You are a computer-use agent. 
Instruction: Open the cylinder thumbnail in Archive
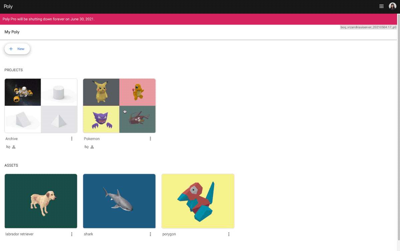coord(59,92)
